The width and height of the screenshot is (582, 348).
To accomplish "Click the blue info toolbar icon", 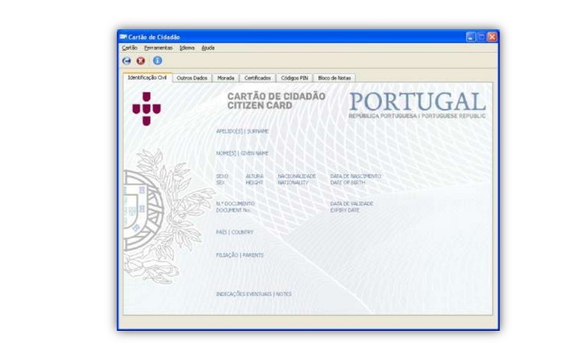I will (157, 61).
